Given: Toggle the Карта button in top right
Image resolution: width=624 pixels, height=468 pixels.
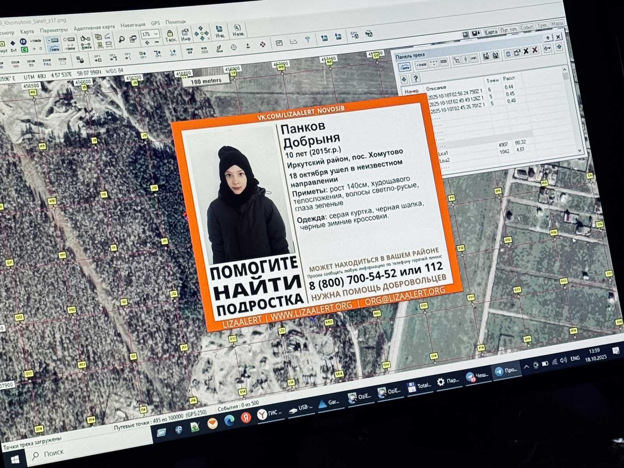Looking at the screenshot, I should (x=491, y=32).
